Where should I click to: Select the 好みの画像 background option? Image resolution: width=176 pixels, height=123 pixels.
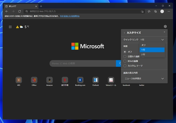tap(125, 61)
